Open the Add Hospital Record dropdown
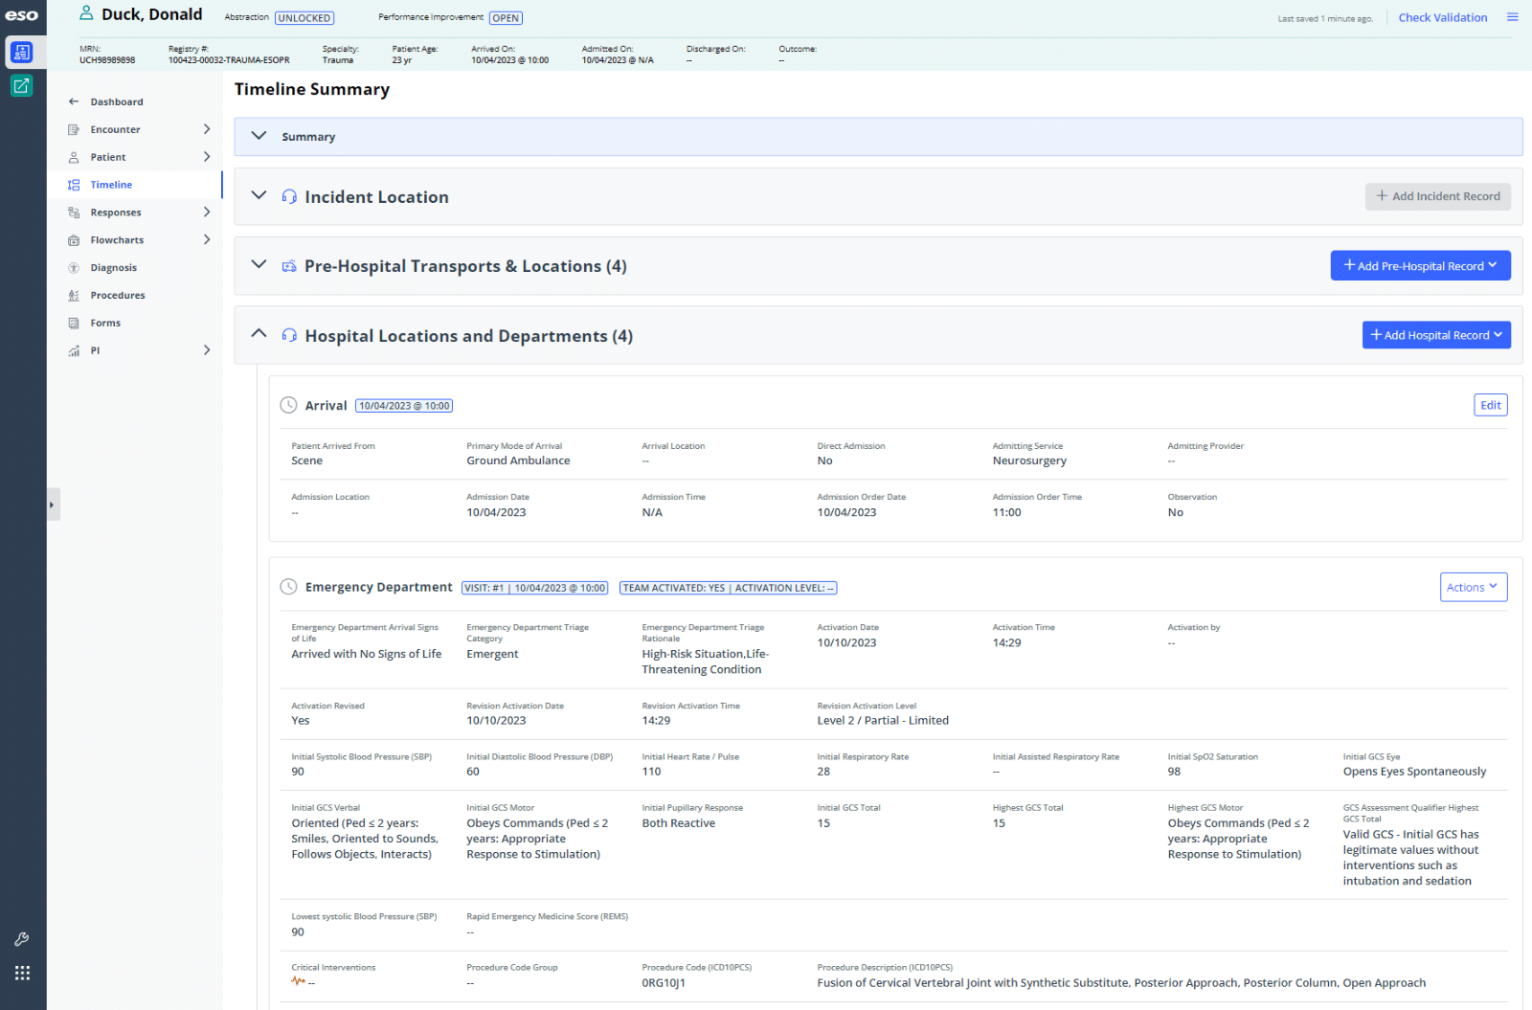 [x=1435, y=335]
